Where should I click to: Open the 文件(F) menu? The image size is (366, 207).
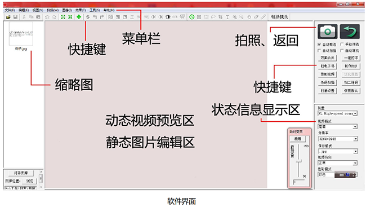click(10, 10)
